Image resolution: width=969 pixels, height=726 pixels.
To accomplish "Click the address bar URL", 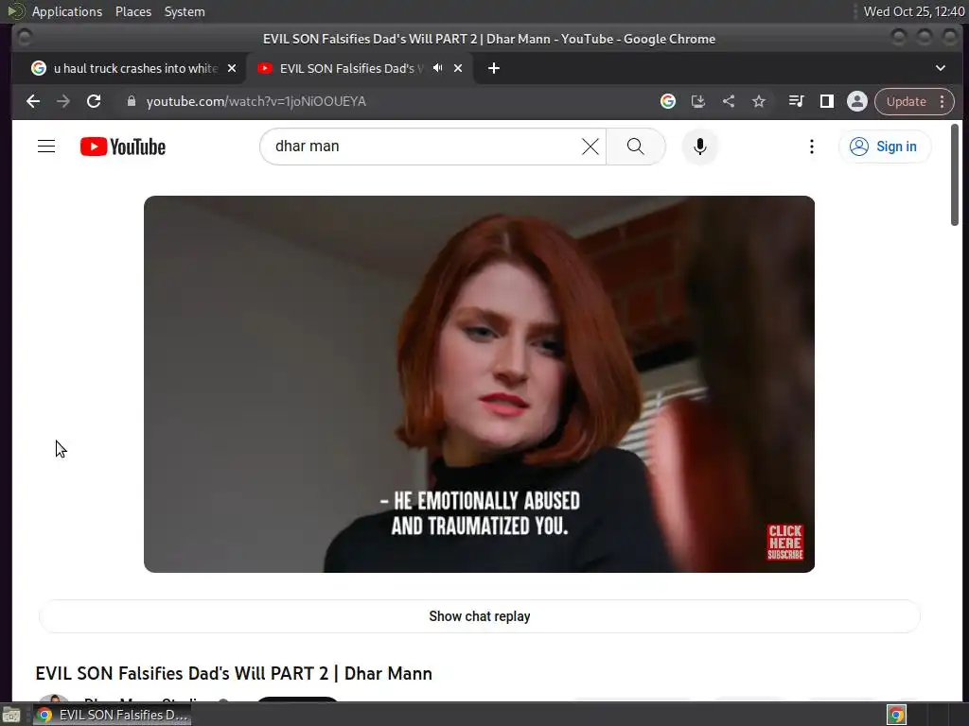I will [x=255, y=101].
